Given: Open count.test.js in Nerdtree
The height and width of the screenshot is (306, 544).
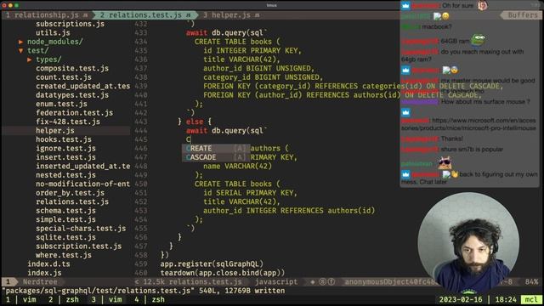Looking at the screenshot, I should pos(64,77).
